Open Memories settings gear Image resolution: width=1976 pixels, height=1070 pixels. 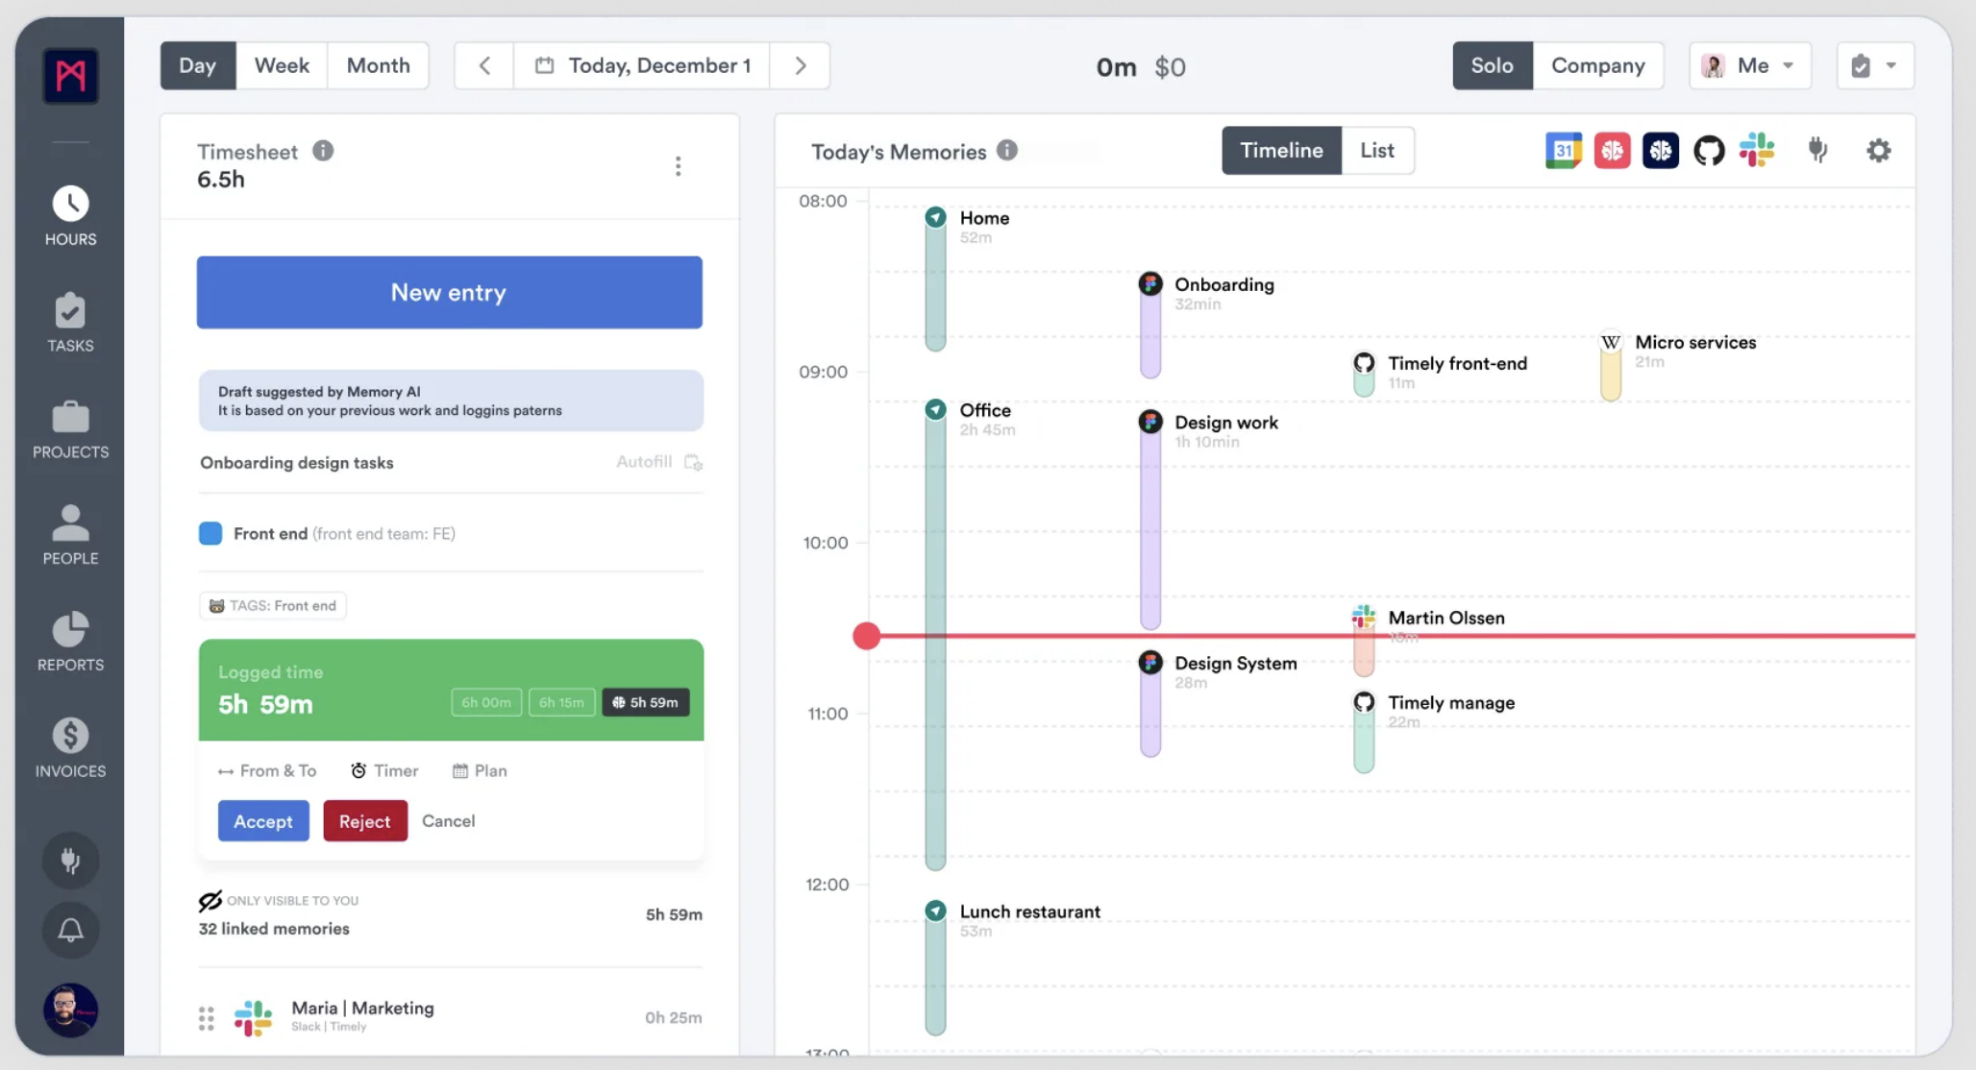click(1878, 151)
